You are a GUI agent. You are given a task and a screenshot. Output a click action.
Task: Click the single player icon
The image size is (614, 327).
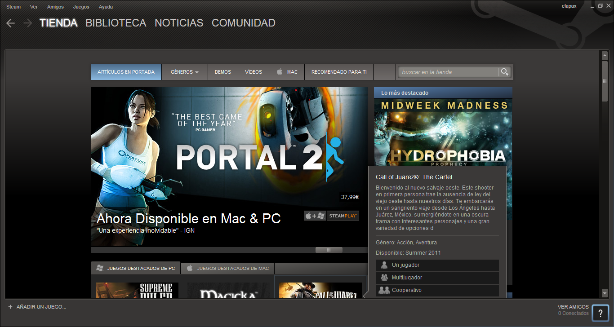(384, 265)
